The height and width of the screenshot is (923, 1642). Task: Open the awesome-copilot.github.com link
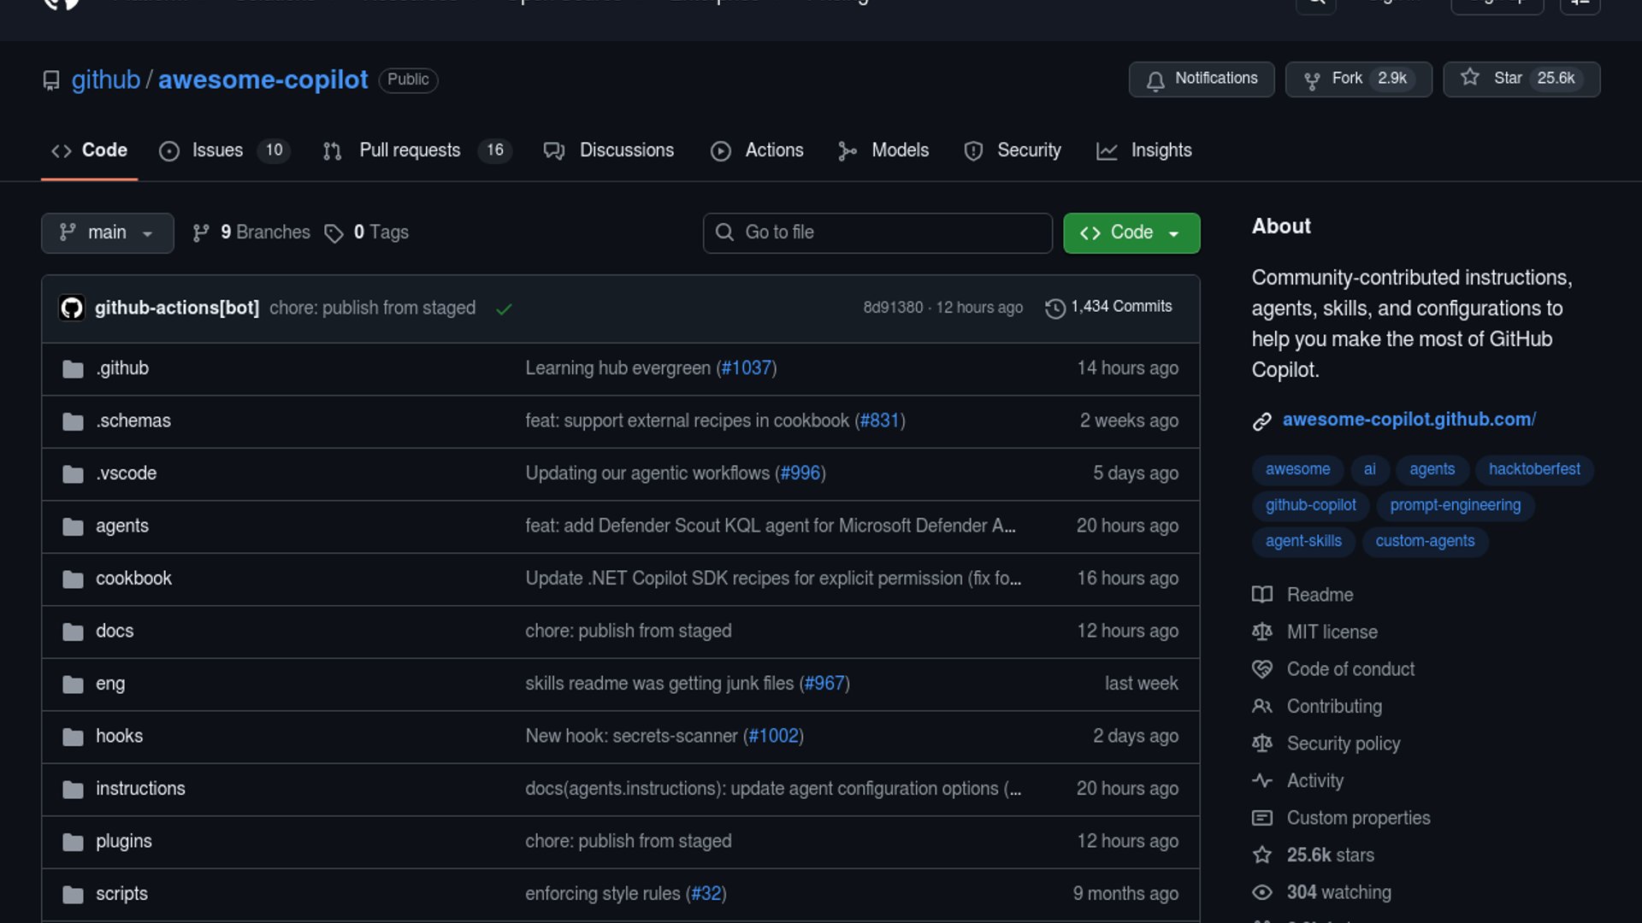click(1409, 420)
